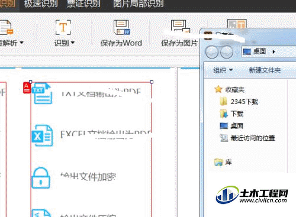The width and height of the screenshot is (296, 217).
Task: Click the document parse icon at toolbar left
Action: point(6,27)
